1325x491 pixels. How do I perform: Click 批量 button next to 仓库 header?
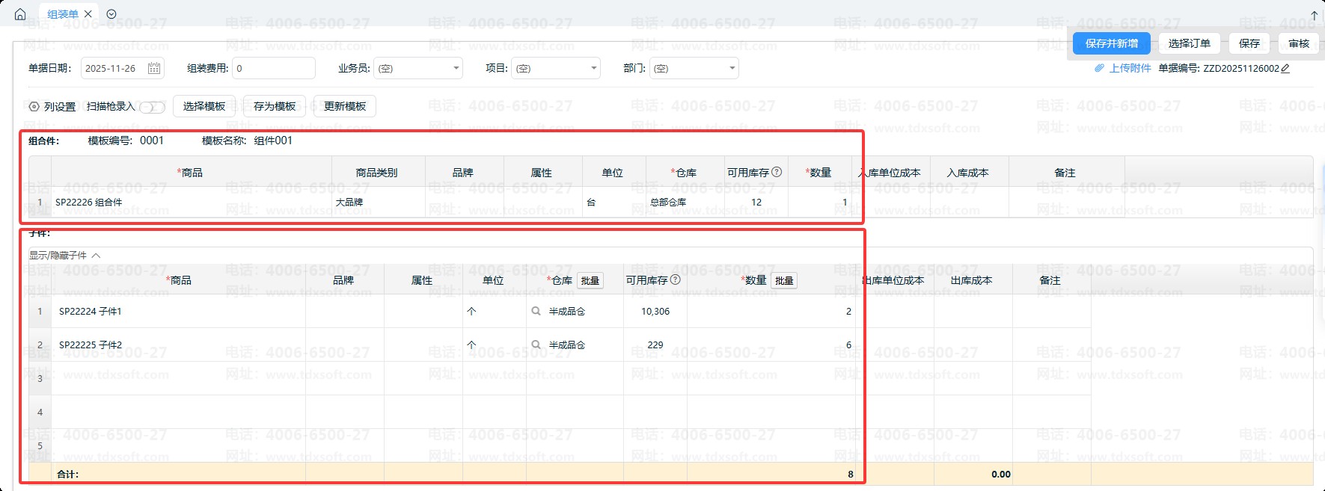coord(590,280)
